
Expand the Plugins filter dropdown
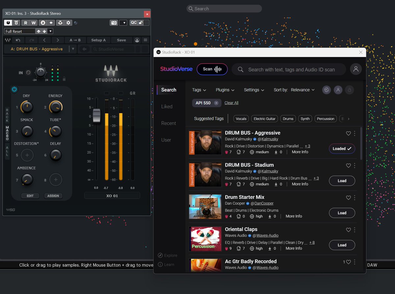pyautogui.click(x=225, y=90)
